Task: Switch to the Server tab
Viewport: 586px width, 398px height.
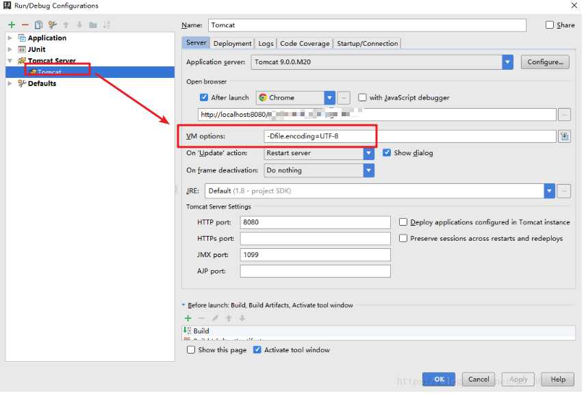Action: [196, 43]
